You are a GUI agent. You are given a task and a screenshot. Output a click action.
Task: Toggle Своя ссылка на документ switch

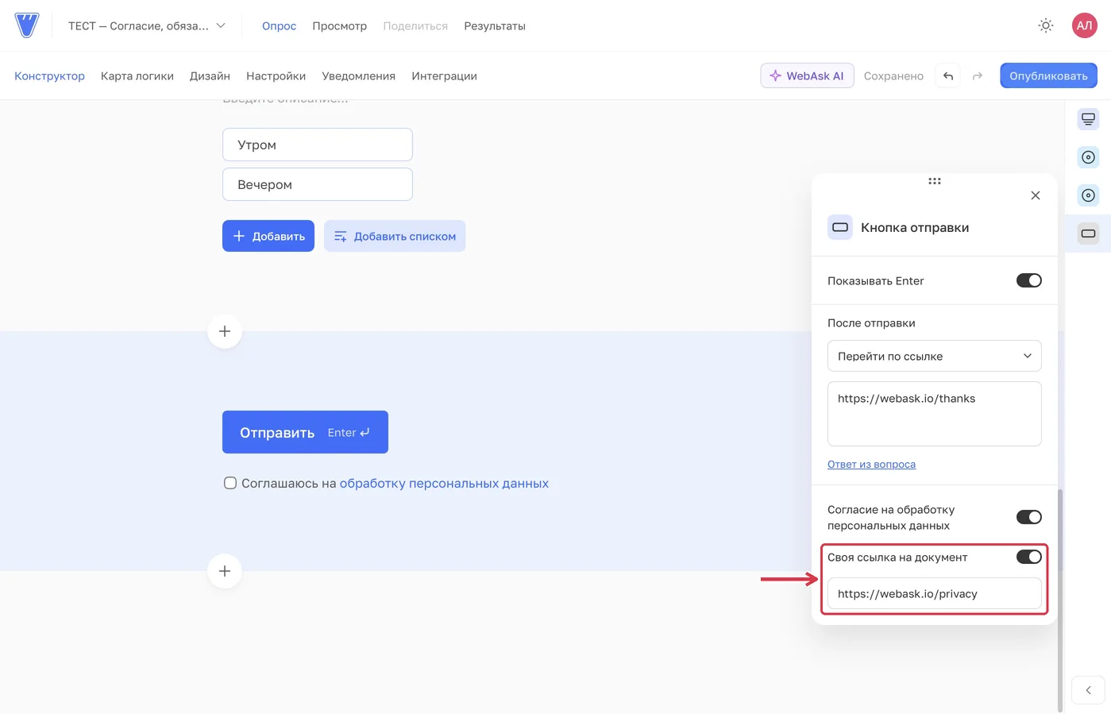1029,557
